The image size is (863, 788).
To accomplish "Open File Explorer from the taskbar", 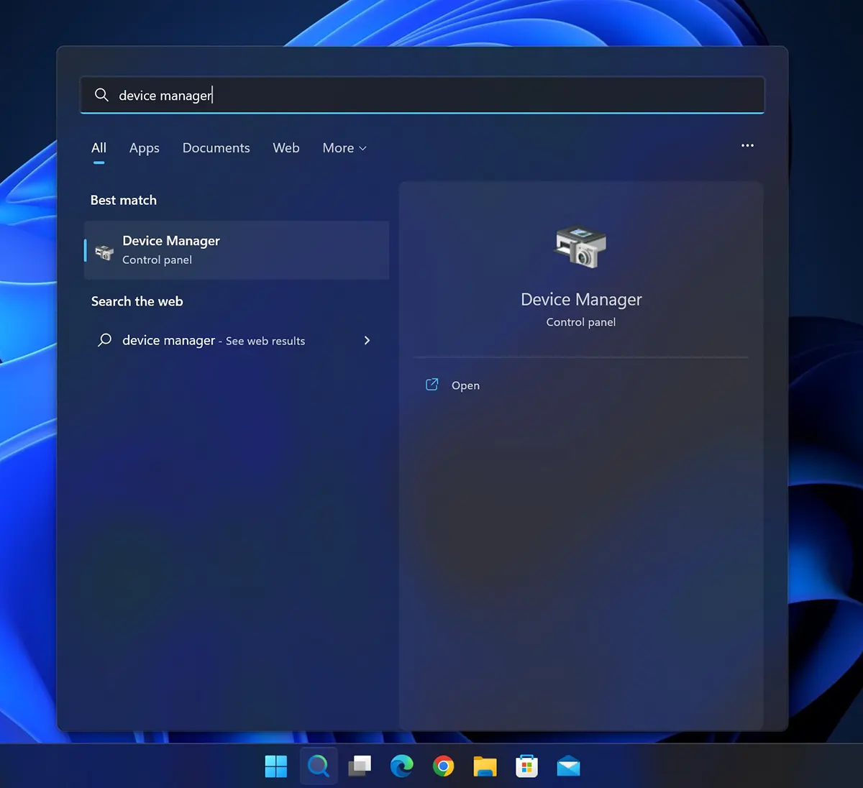I will [485, 766].
